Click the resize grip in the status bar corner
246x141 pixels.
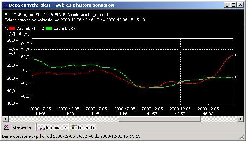[242, 137]
